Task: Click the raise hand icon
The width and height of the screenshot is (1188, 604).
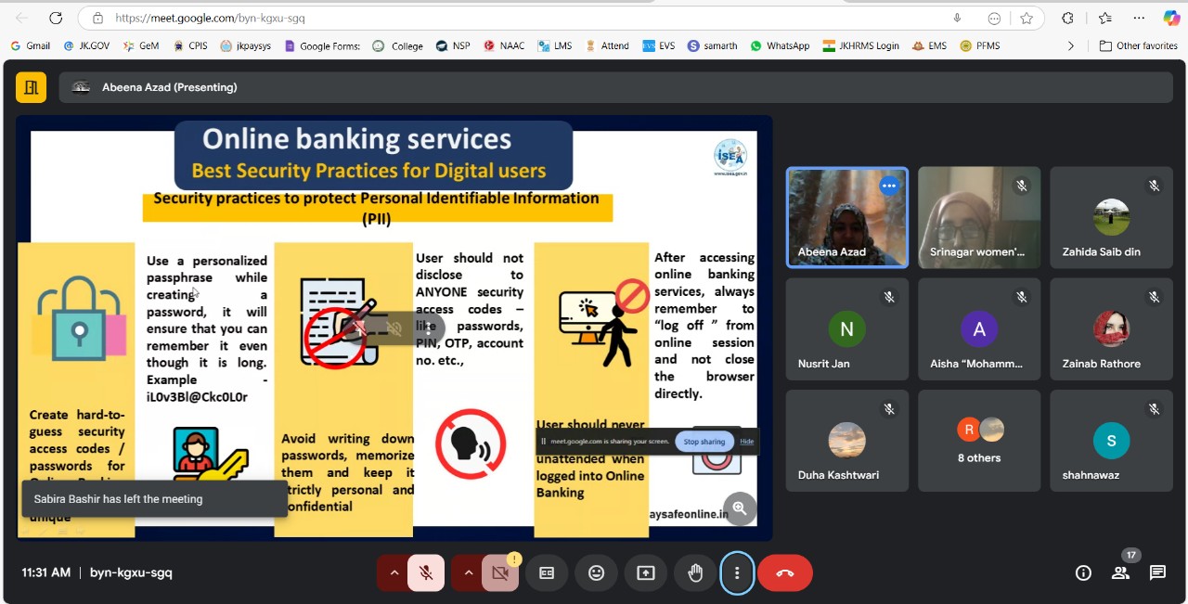Action: [695, 573]
